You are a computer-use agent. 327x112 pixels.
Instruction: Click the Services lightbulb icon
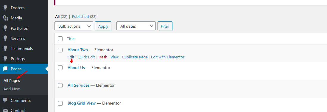tap(5, 38)
